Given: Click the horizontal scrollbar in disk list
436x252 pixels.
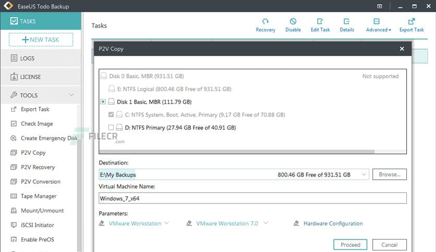Looking at the screenshot, I should 237,152.
